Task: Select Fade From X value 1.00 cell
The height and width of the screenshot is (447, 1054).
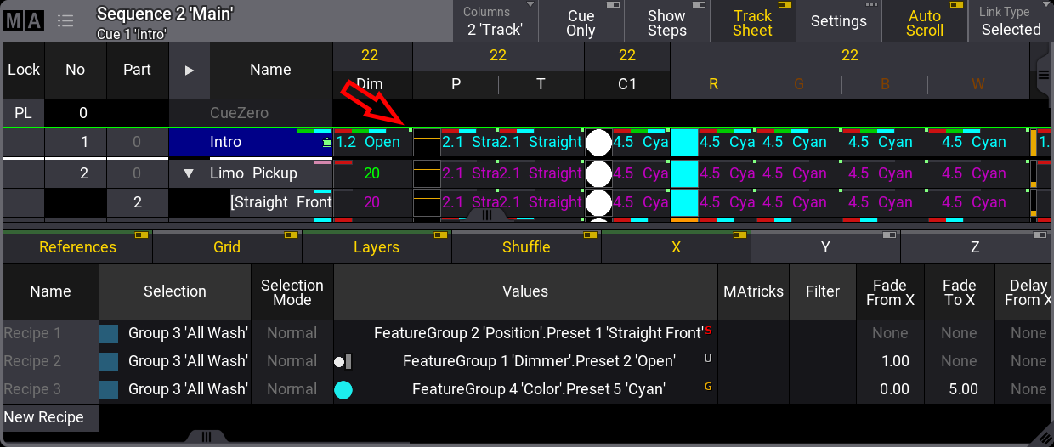Action: coord(890,361)
